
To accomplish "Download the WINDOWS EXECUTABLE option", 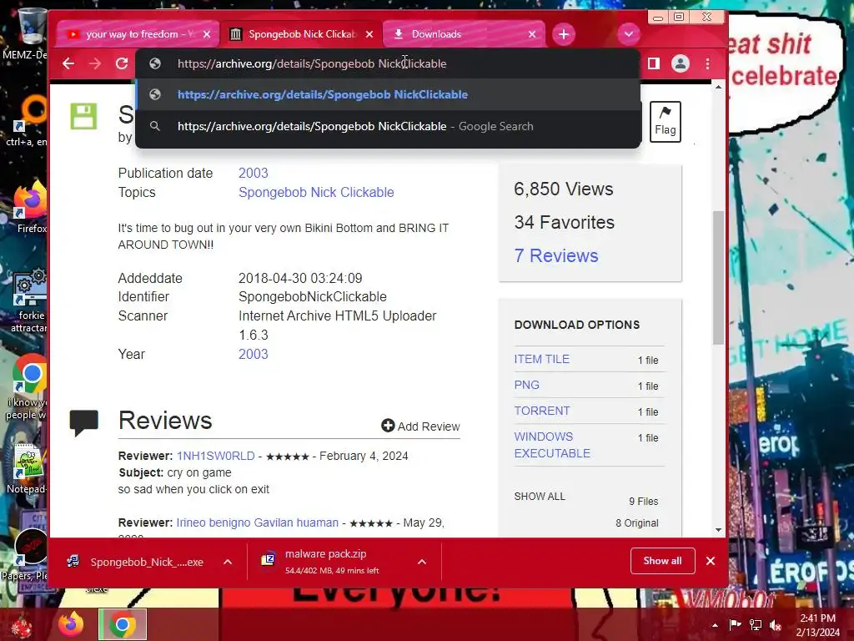I will coord(552,445).
